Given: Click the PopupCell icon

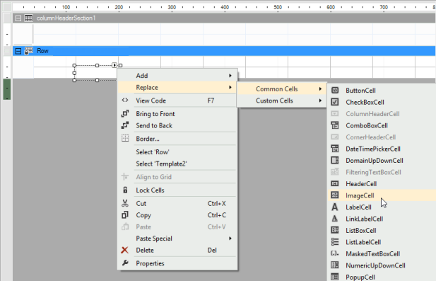Looking at the screenshot, I should coord(335,277).
